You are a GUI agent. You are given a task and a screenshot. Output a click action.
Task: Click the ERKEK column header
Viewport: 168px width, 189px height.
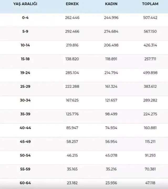pos(72,4)
